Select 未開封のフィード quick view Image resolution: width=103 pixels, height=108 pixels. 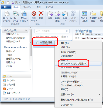13,42
